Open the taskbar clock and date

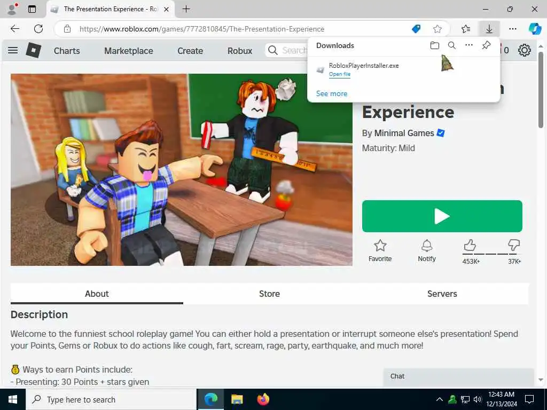[501, 399]
